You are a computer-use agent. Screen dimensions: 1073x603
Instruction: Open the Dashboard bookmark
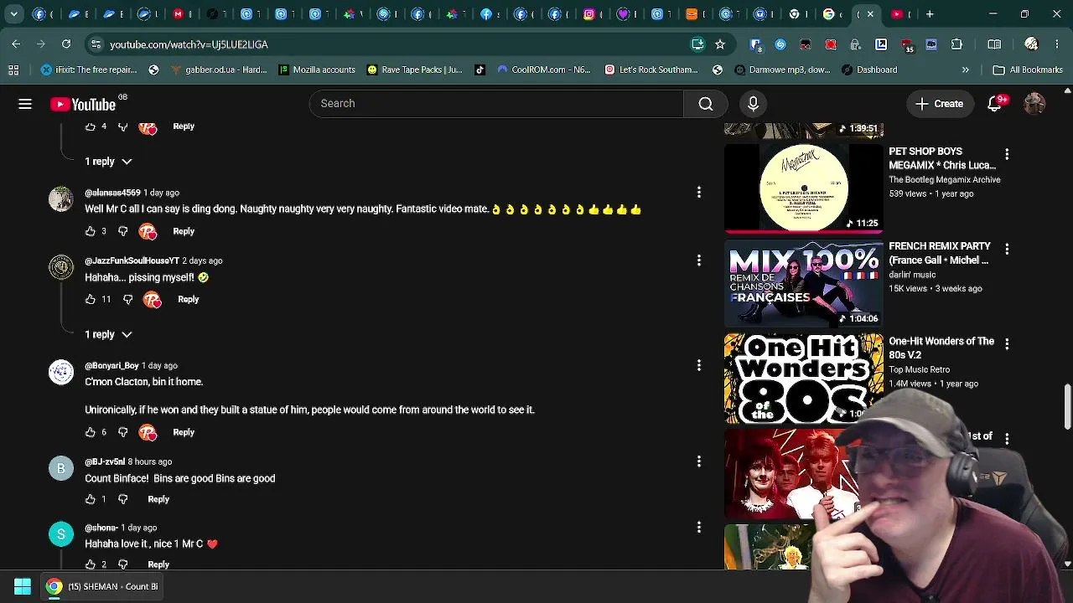[868, 70]
